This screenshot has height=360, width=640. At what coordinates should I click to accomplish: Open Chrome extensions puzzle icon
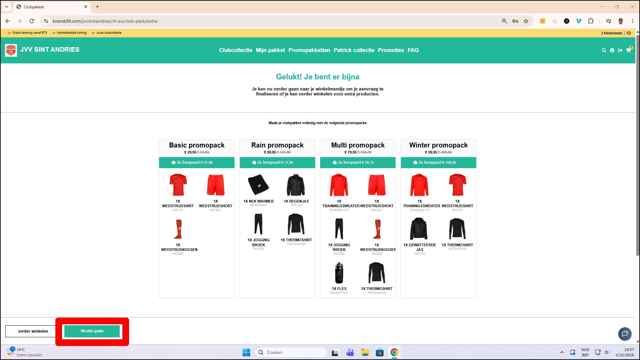tap(591, 21)
